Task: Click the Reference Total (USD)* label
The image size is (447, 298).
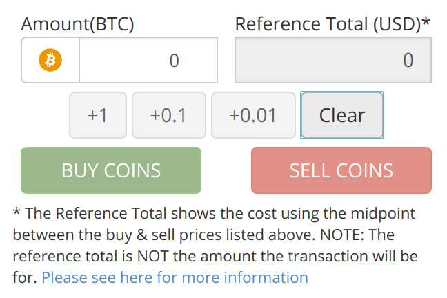Action: click(x=332, y=24)
